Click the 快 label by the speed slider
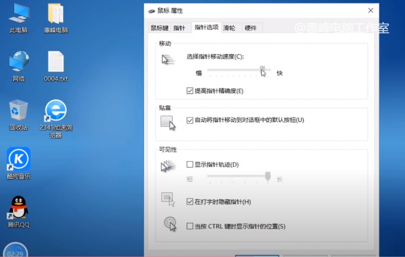This screenshot has width=405, height=257. click(279, 73)
